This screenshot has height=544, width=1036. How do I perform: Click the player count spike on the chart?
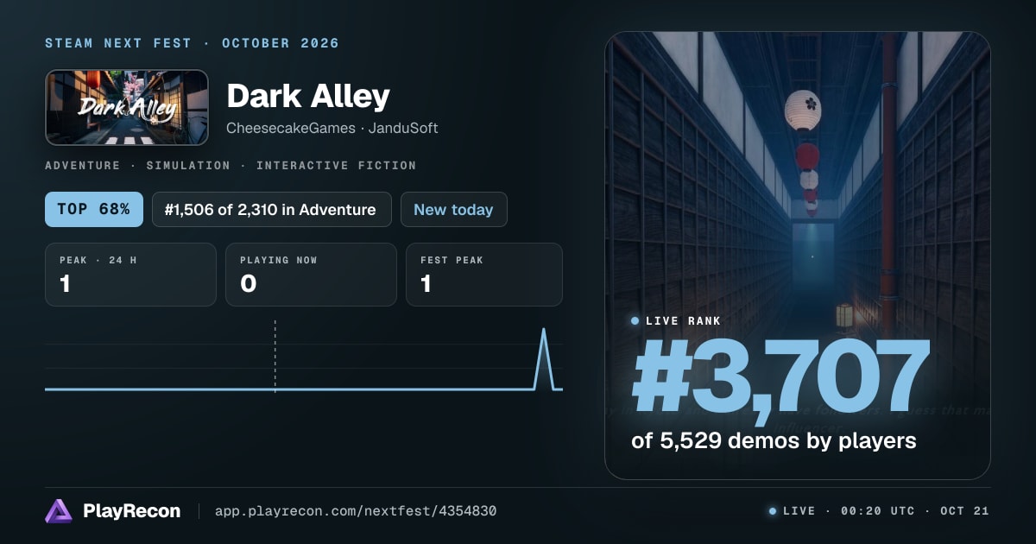[544, 358]
